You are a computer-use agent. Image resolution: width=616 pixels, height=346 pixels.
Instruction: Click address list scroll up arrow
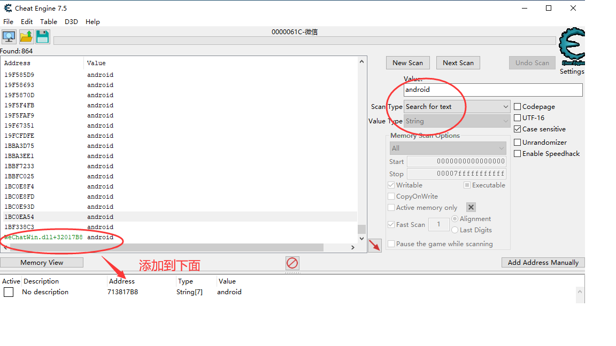(580, 292)
